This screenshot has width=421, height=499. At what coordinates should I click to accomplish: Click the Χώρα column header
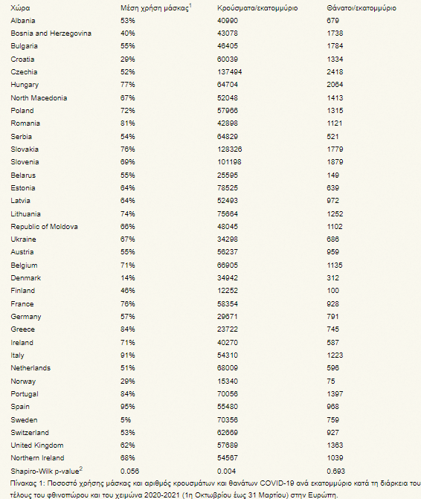pos(20,8)
